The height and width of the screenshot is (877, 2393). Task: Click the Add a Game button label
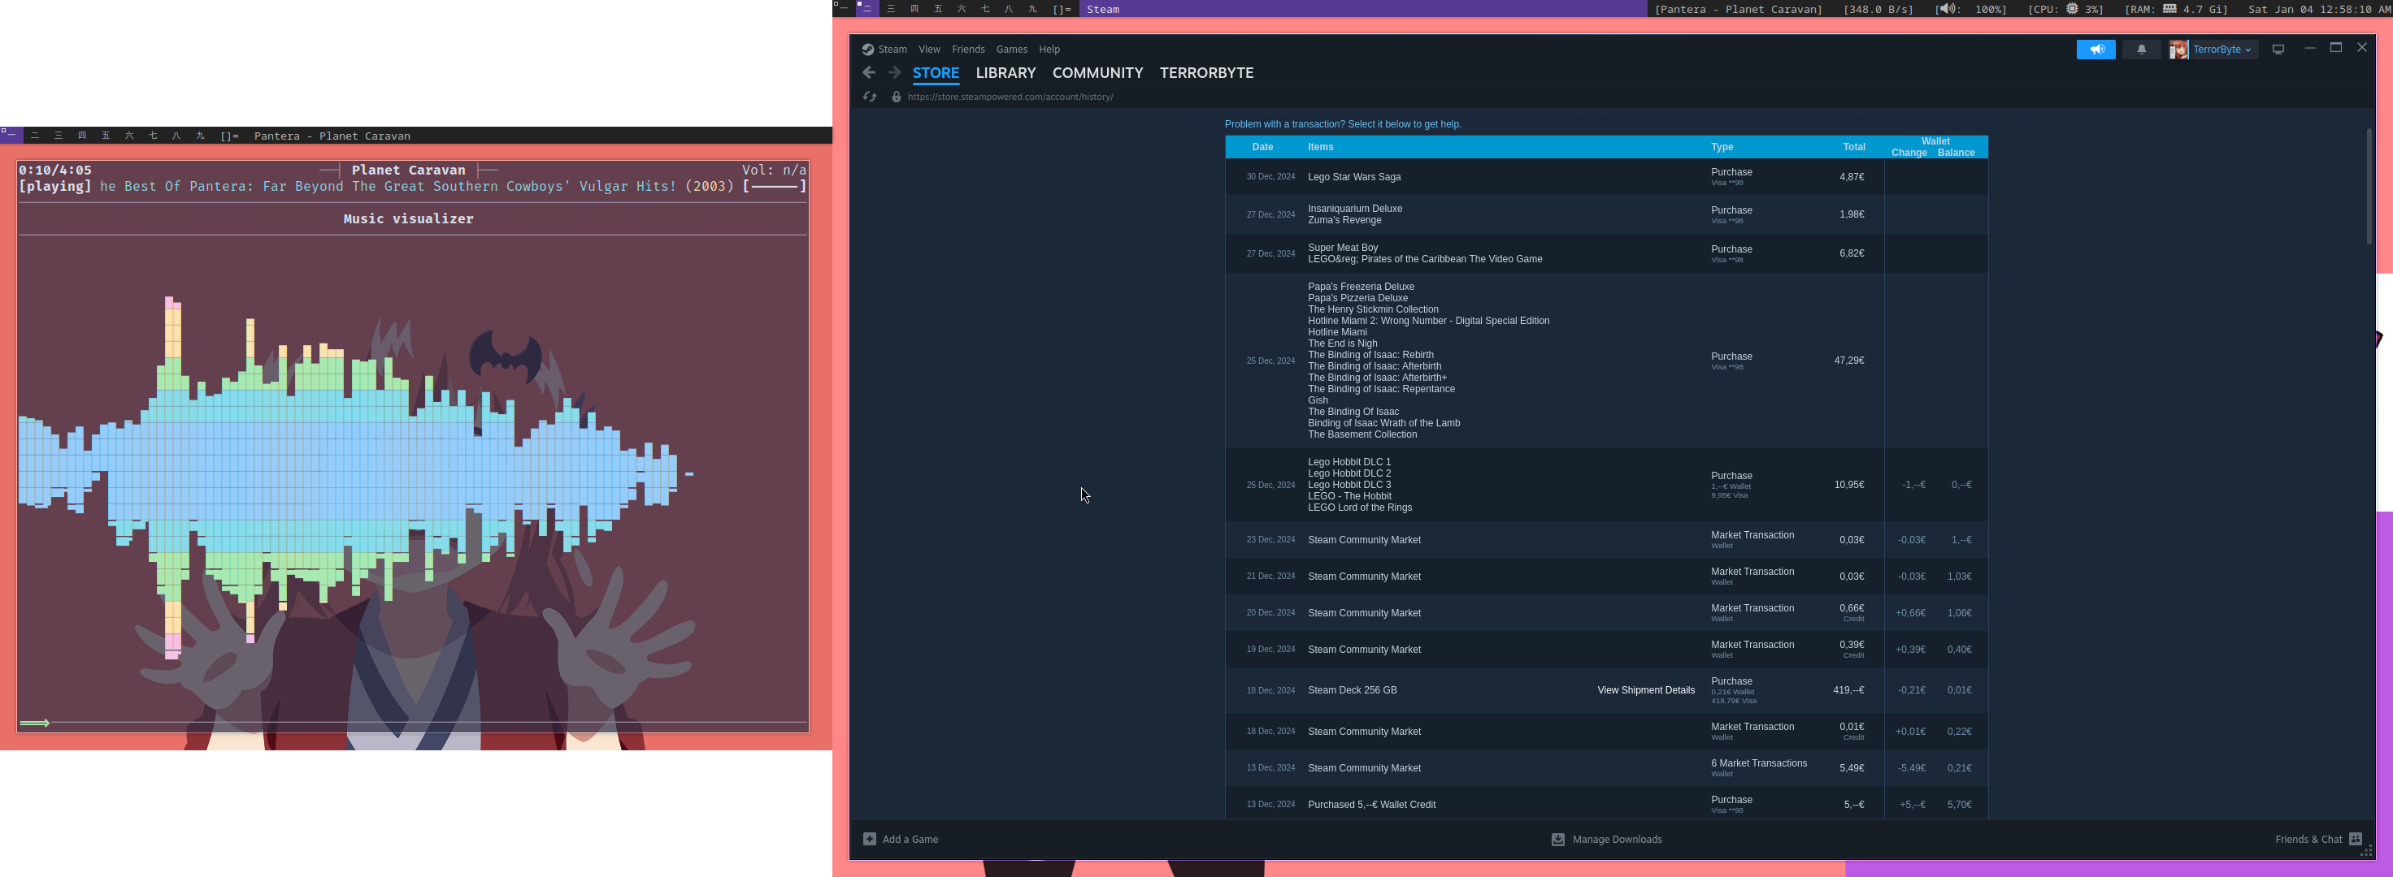[910, 839]
